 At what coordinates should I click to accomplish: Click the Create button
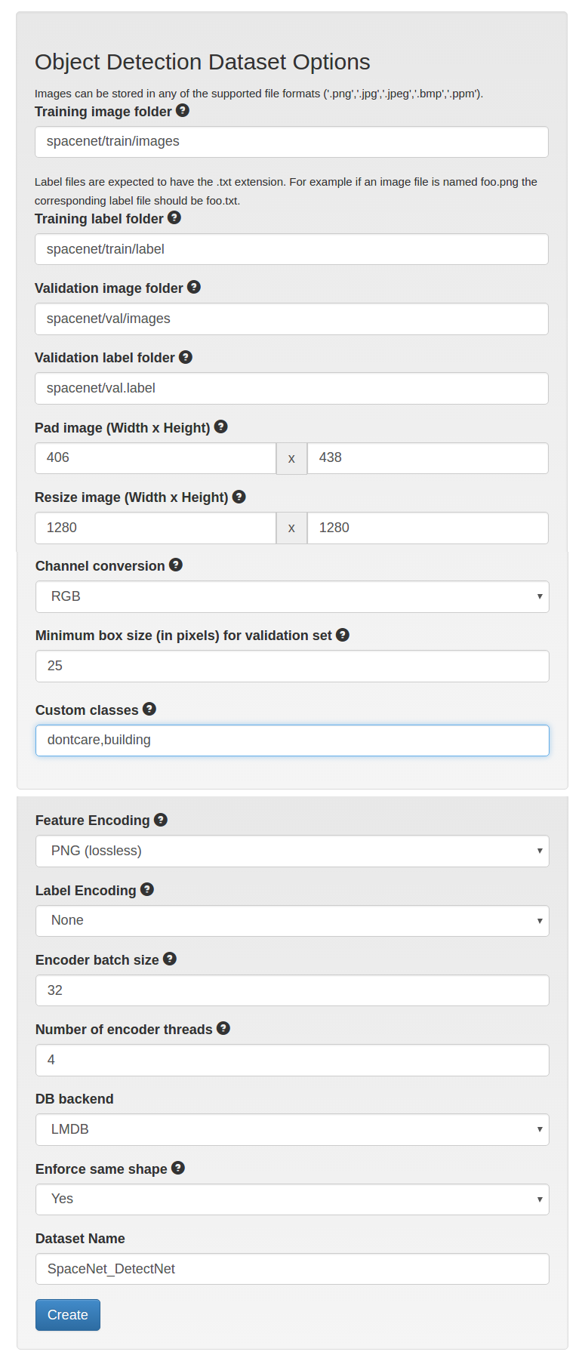point(68,1315)
